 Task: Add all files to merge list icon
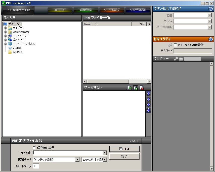[x=136, y=88]
